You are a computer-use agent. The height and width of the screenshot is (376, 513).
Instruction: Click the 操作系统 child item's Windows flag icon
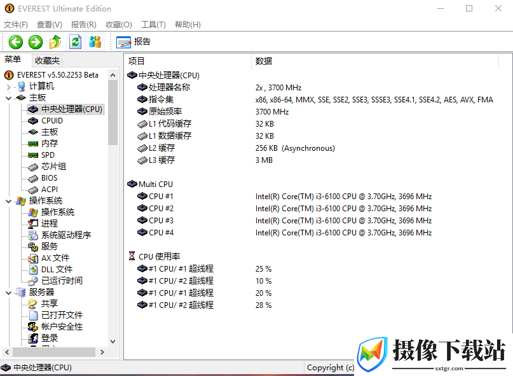33,212
